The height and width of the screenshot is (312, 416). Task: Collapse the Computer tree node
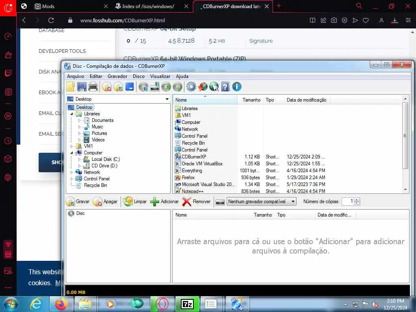(71, 153)
